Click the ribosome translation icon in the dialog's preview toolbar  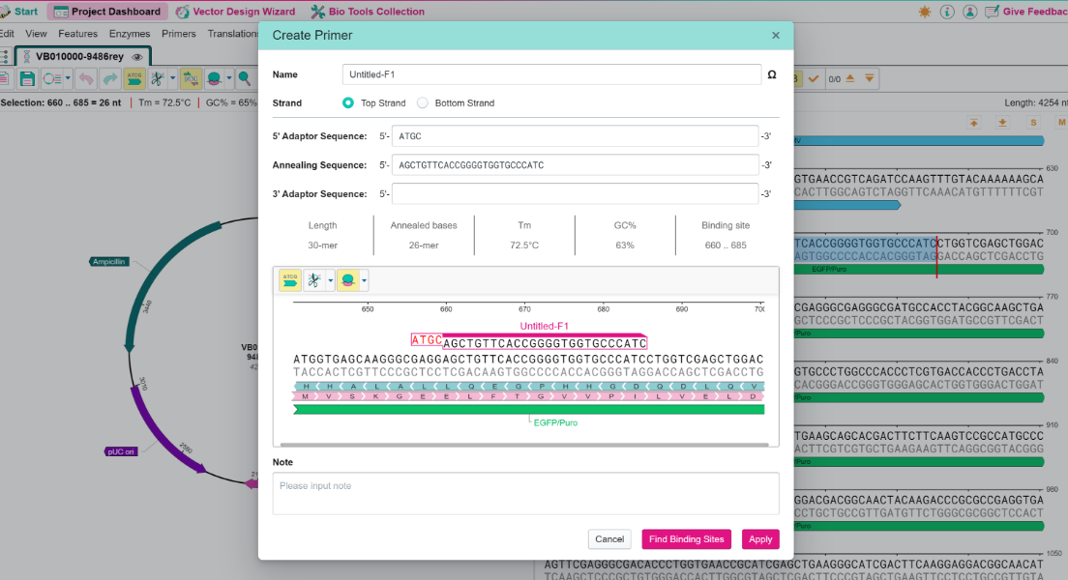[x=348, y=279]
